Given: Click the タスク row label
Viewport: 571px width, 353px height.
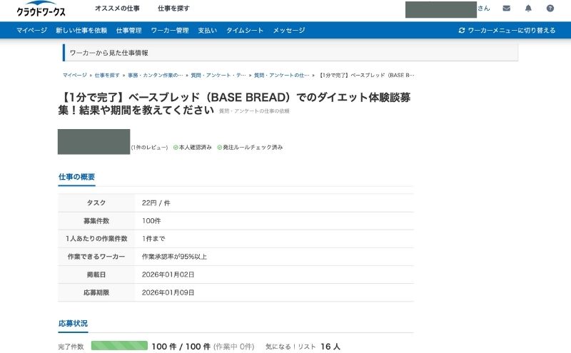Looking at the screenshot, I should [96, 203].
